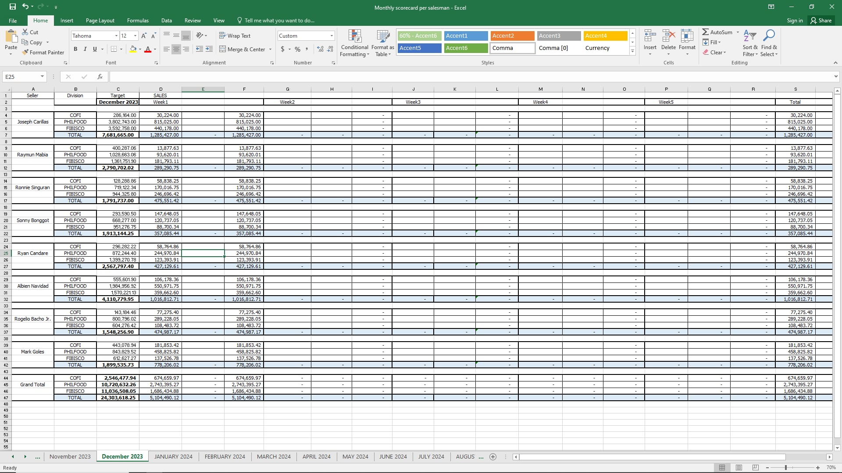Image resolution: width=842 pixels, height=473 pixels.
Task: Click the AutoSum sigma icon
Action: coord(705,32)
